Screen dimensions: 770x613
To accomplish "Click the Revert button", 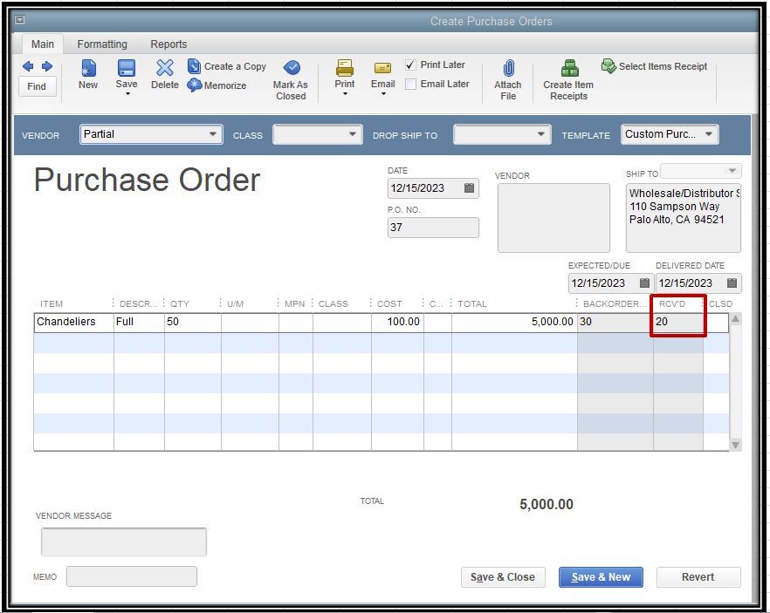I will [x=698, y=576].
